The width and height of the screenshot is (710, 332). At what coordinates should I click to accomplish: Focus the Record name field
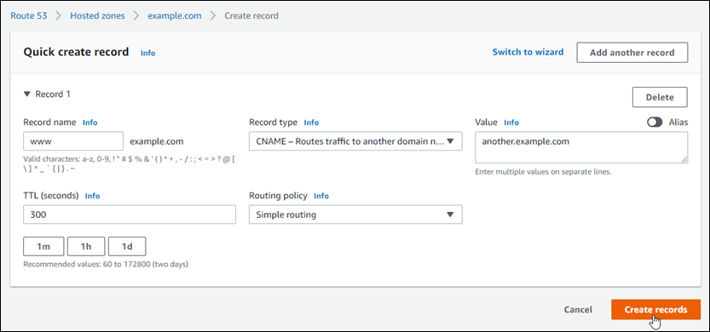click(73, 141)
